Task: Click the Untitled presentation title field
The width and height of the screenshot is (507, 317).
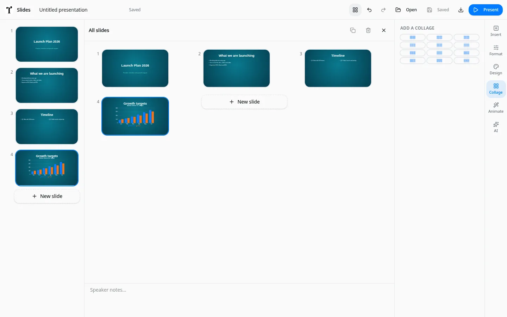Action: tap(63, 10)
